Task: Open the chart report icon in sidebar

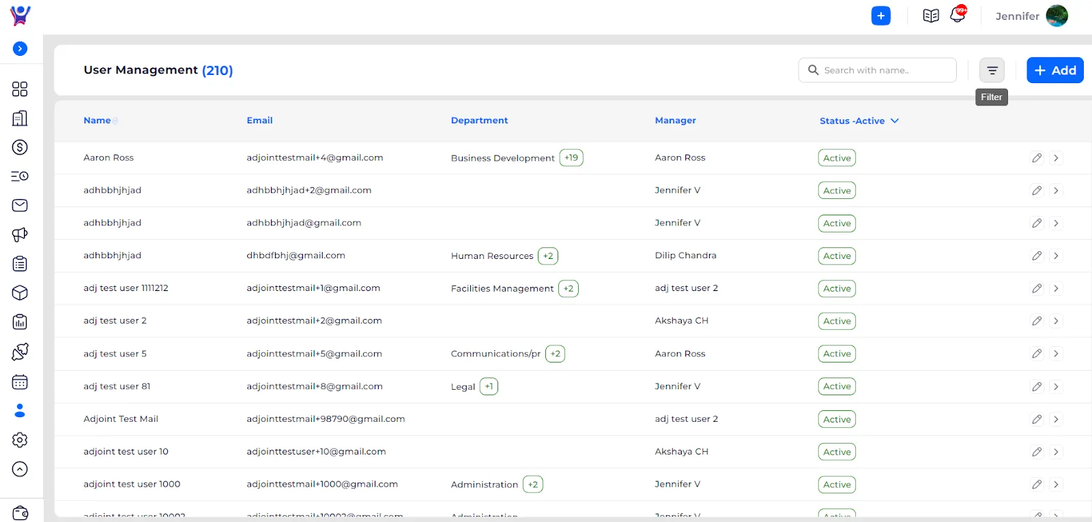Action: tap(20, 322)
